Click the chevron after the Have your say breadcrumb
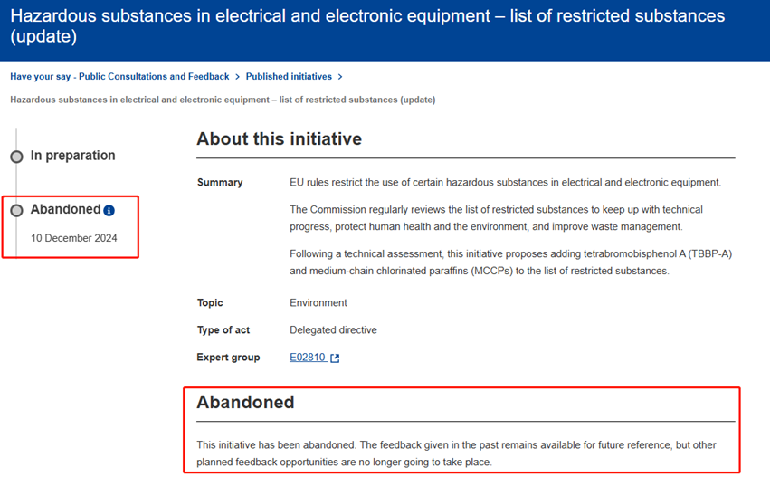Image resolution: width=770 pixels, height=477 pixels. tap(237, 77)
